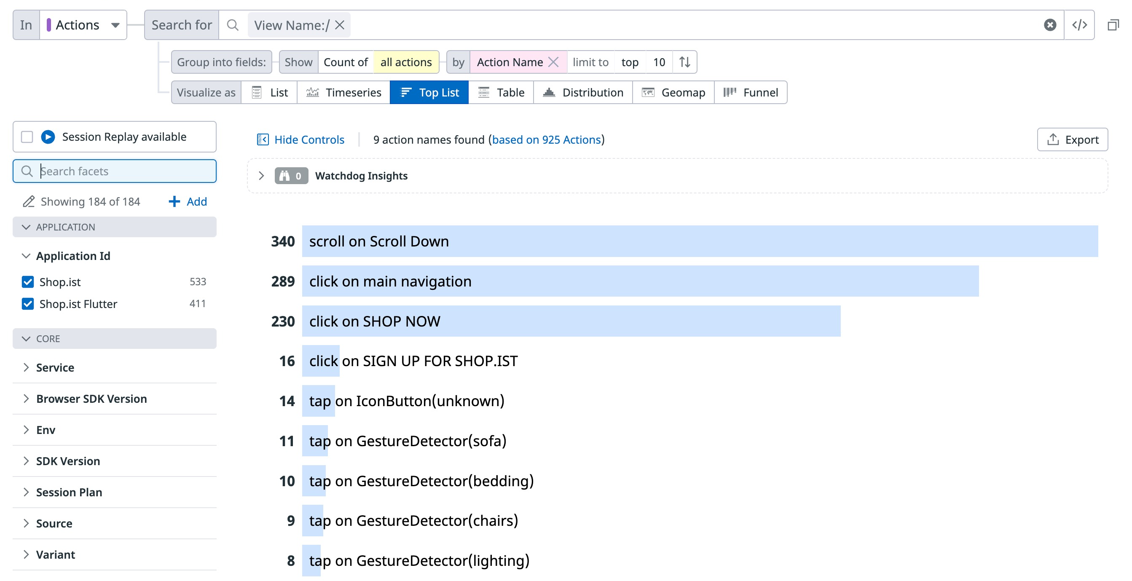Viewport: 1132px width, 581px height.
Task: Uncheck the Shop.ist Flutter filter
Action: 28,303
